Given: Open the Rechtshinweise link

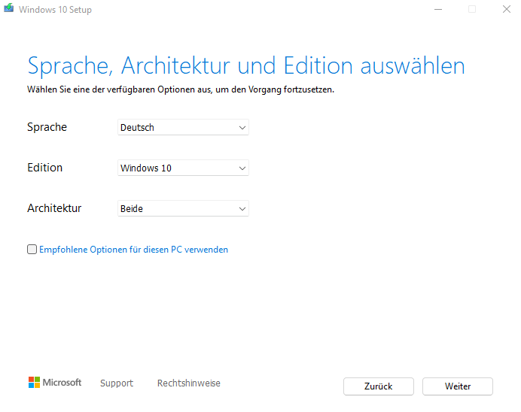Looking at the screenshot, I should (188, 383).
